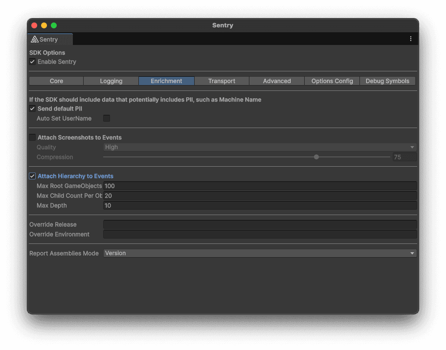The width and height of the screenshot is (446, 350).
Task: Open the three-dot overflow menu
Action: [411, 39]
